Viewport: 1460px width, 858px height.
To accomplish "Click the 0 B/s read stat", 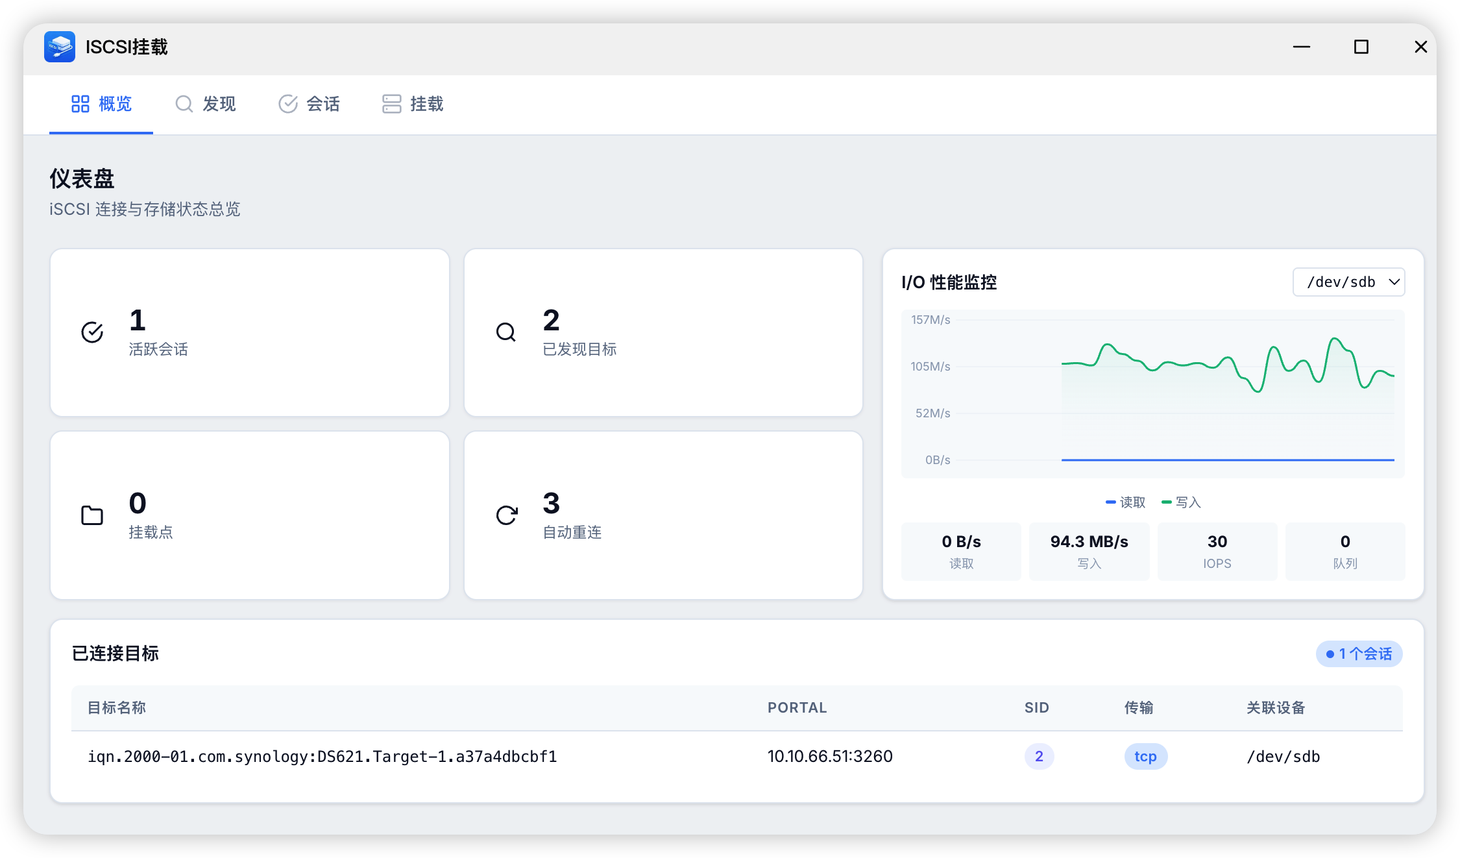I will click(961, 552).
